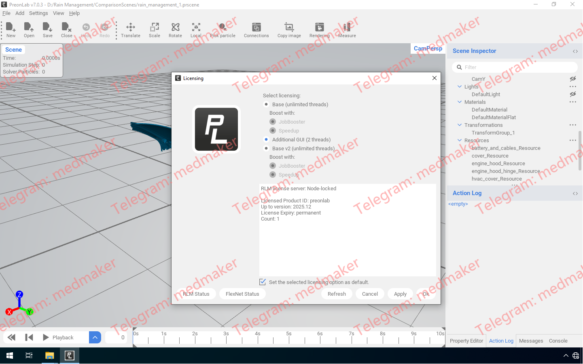This screenshot has height=364, width=583.
Task: Open the Rendering panel
Action: [319, 29]
